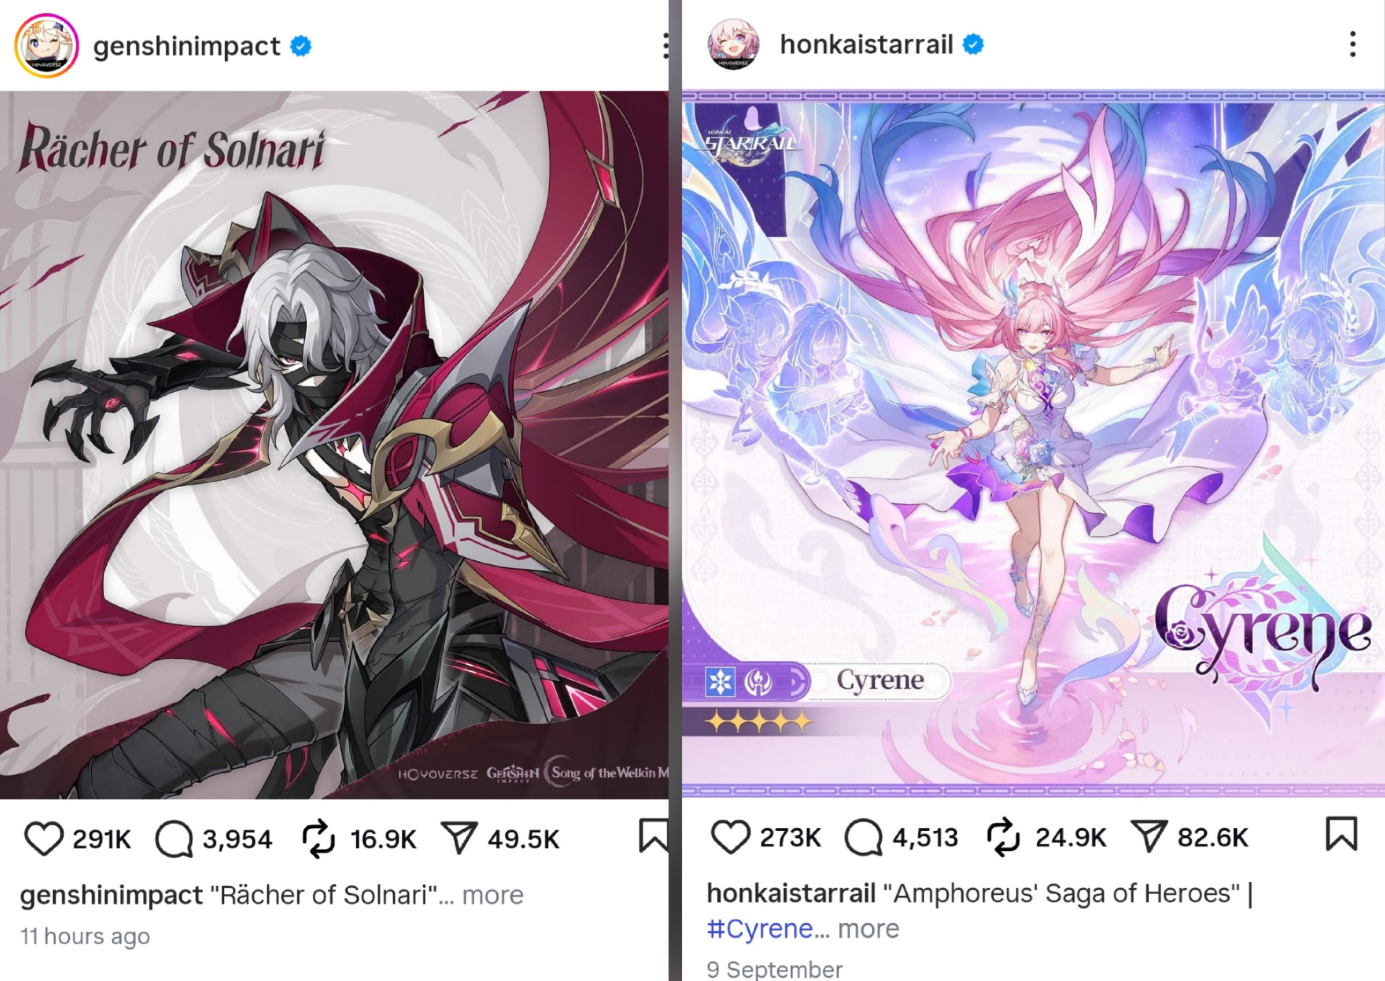Open comments on the honkaistarrail post
Screen dimensions: 1385x981
(864, 838)
